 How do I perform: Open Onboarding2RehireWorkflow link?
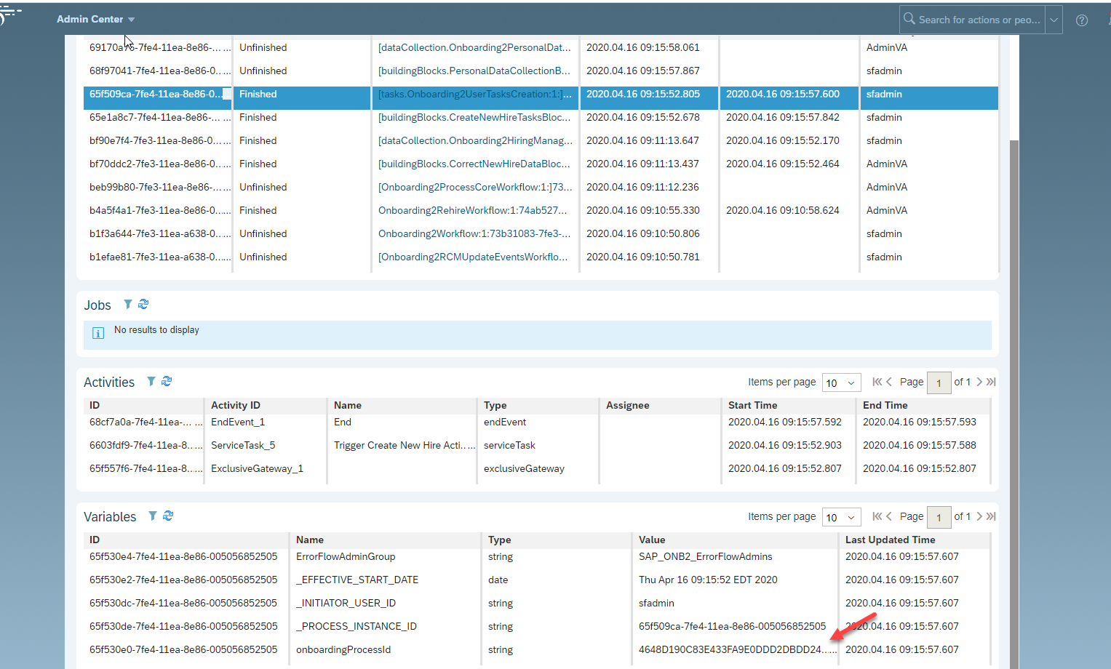click(473, 210)
